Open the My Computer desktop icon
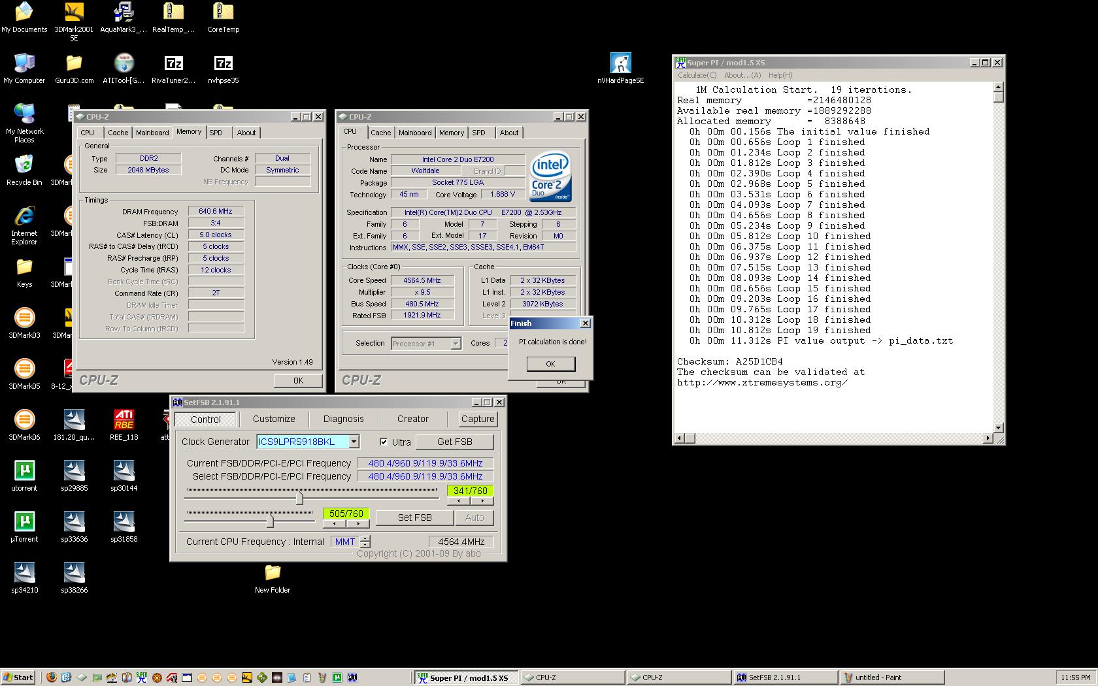The height and width of the screenshot is (686, 1098). (x=24, y=69)
